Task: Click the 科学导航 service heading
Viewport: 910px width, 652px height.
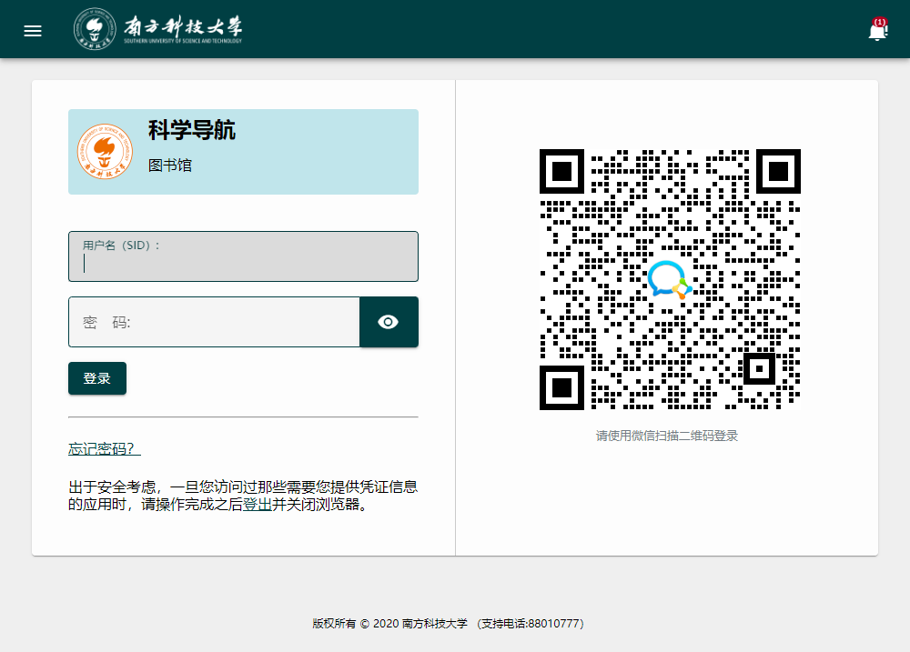Action: coord(192,130)
